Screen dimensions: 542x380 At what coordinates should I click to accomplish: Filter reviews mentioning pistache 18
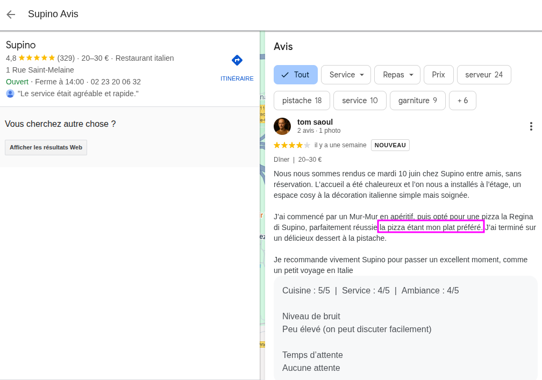pos(302,101)
